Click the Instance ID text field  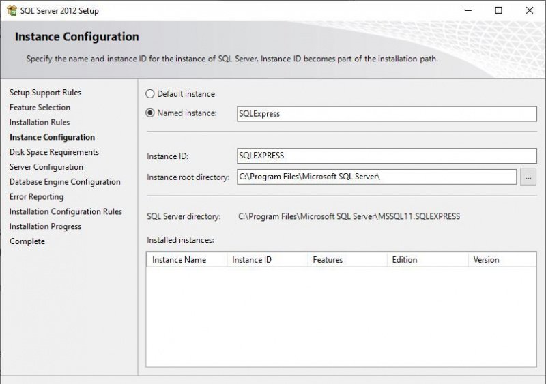pyautogui.click(x=387, y=156)
